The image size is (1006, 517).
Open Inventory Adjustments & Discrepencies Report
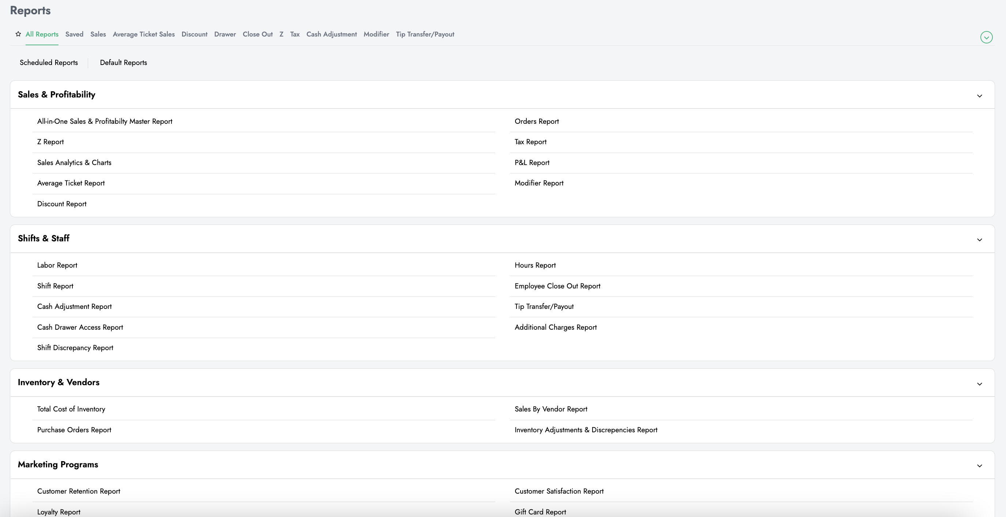click(x=585, y=430)
